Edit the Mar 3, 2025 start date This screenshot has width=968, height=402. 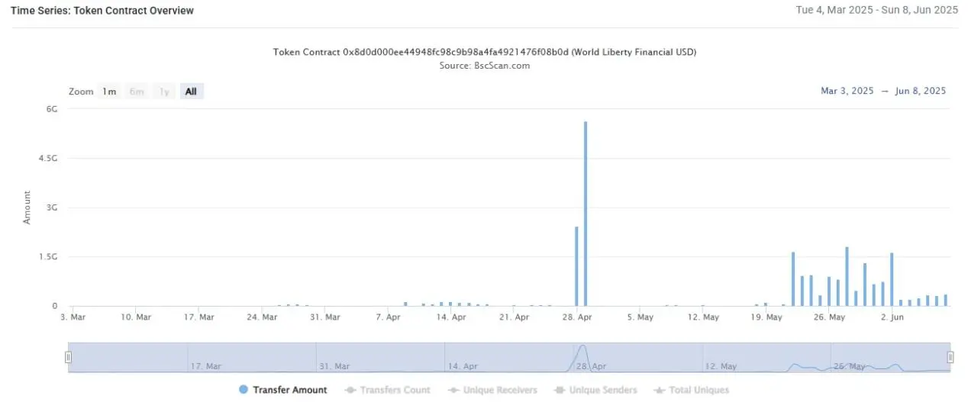(x=847, y=91)
